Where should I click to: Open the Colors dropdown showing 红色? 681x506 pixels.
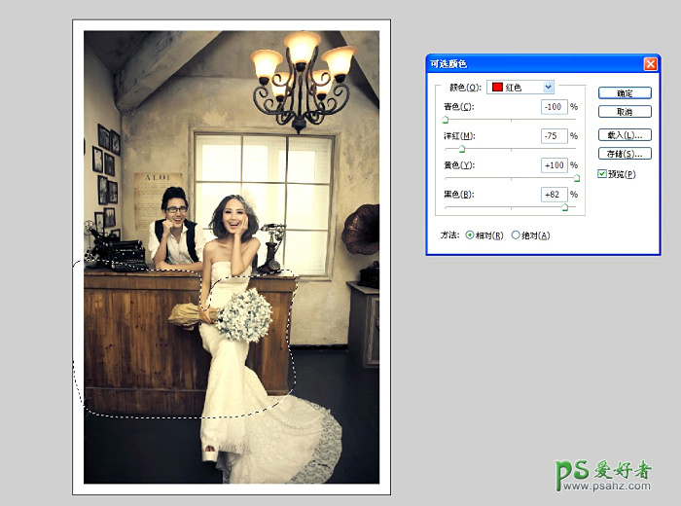520,87
